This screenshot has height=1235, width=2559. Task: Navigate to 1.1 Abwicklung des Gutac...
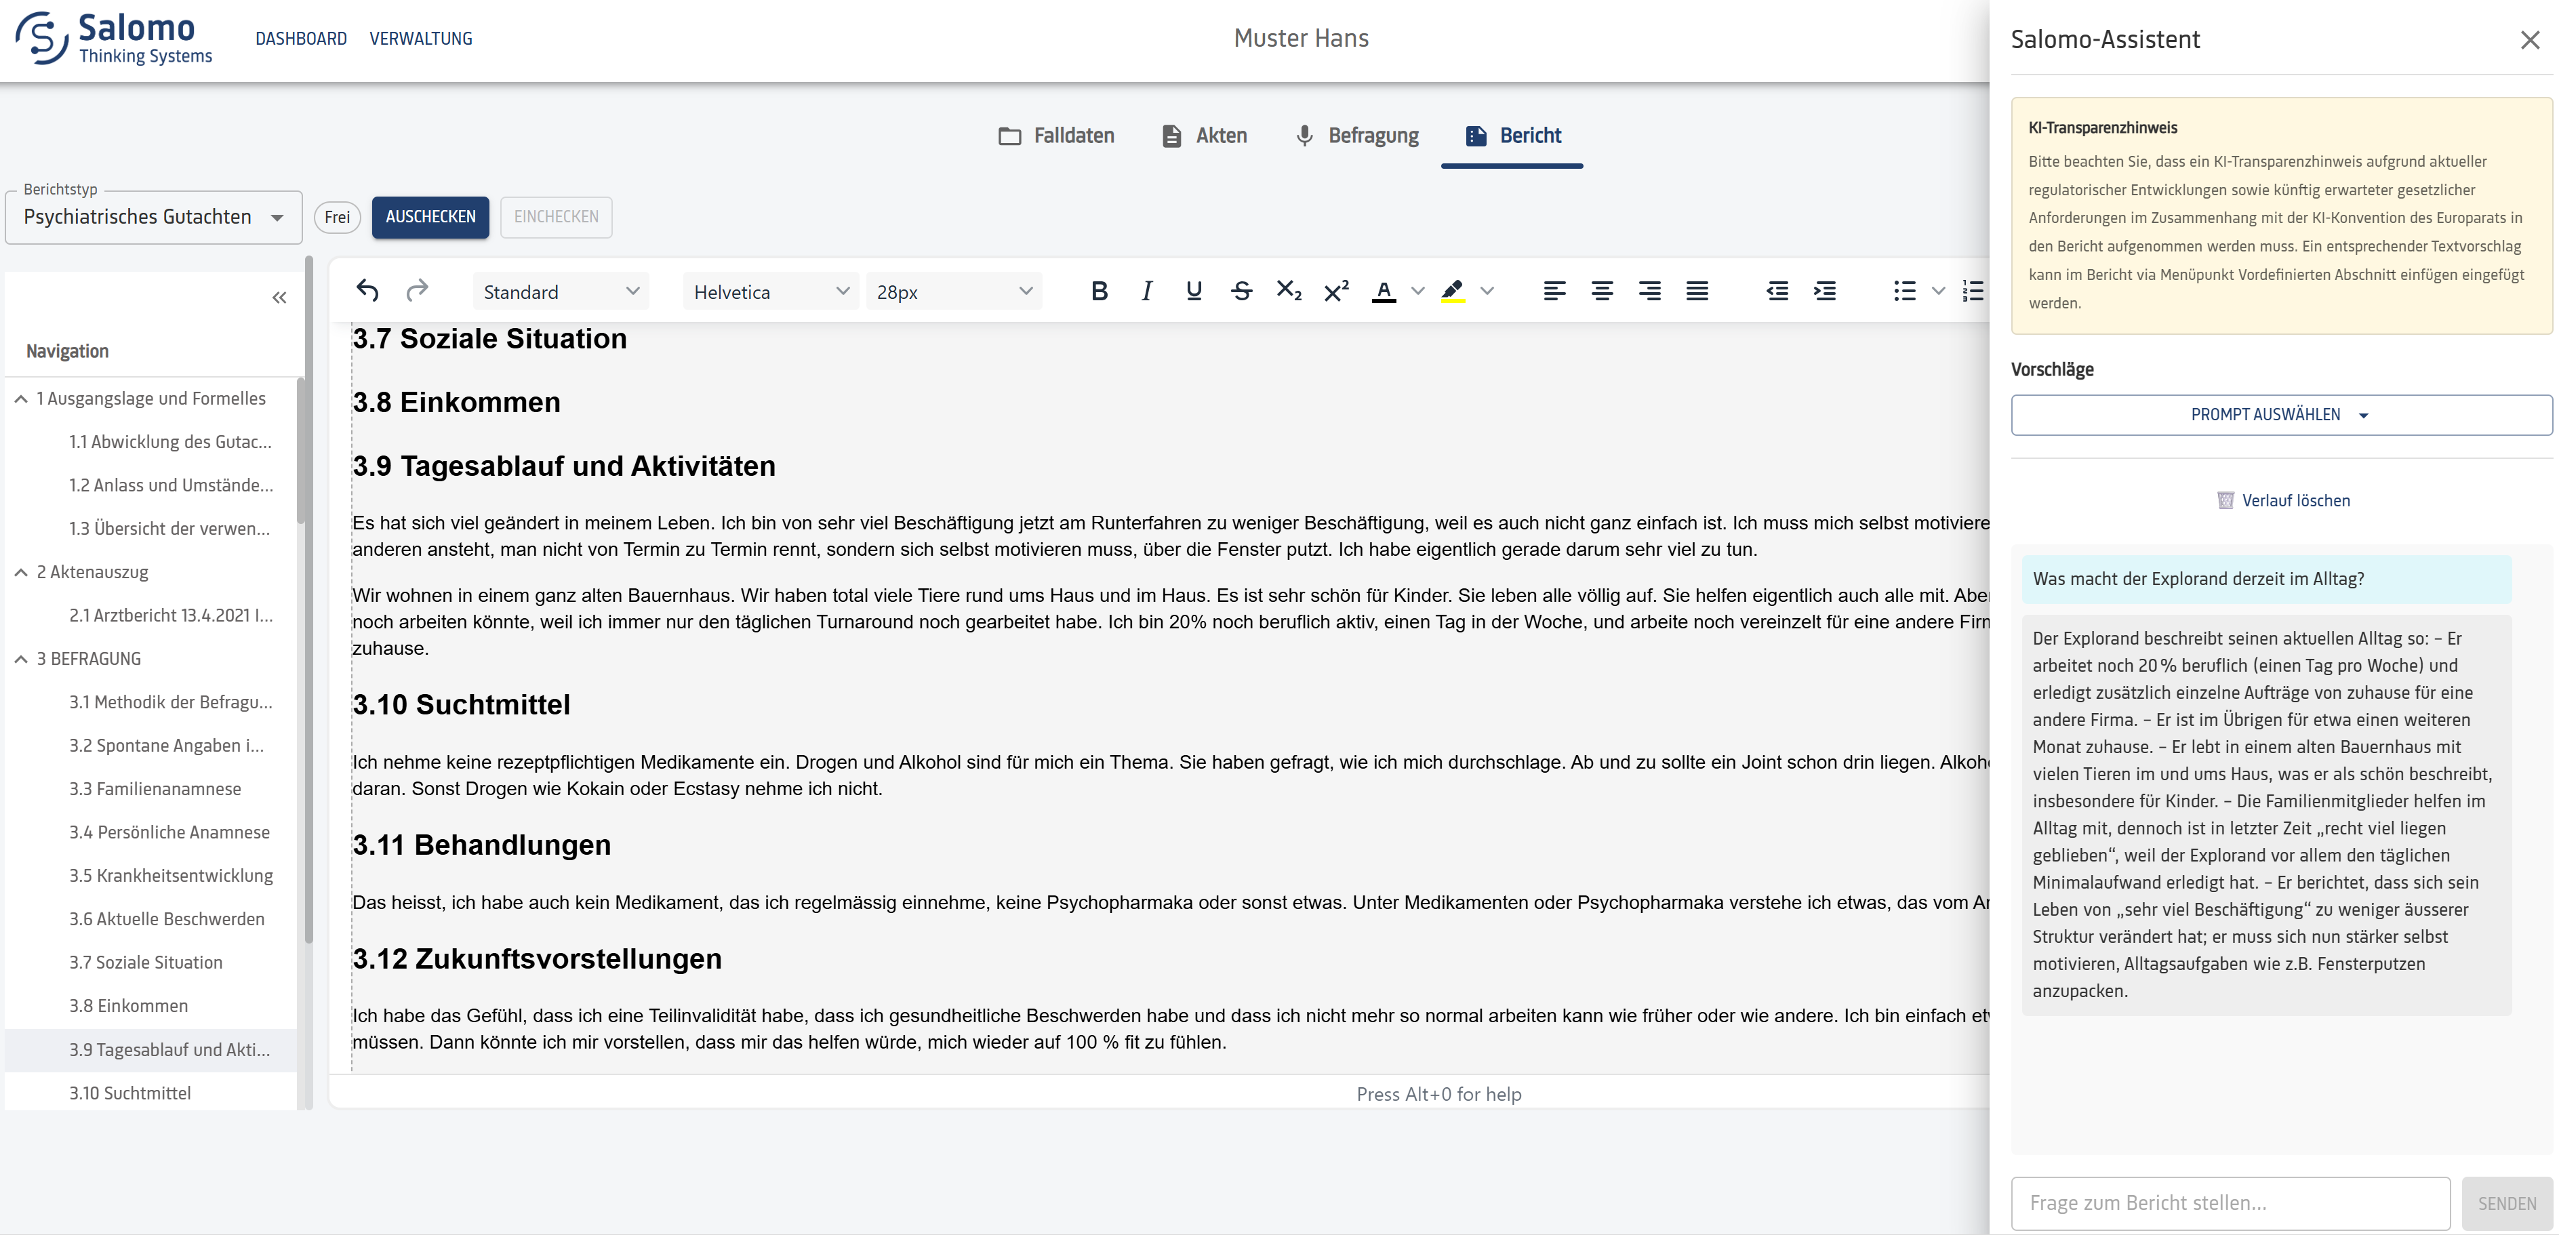tap(170, 442)
